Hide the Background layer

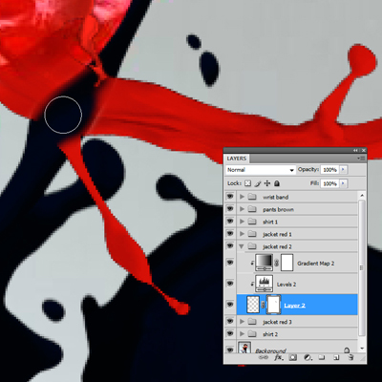pos(230,350)
